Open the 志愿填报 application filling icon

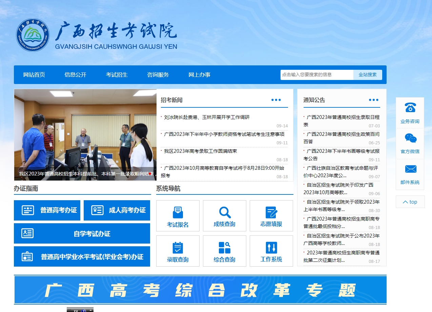click(x=271, y=216)
